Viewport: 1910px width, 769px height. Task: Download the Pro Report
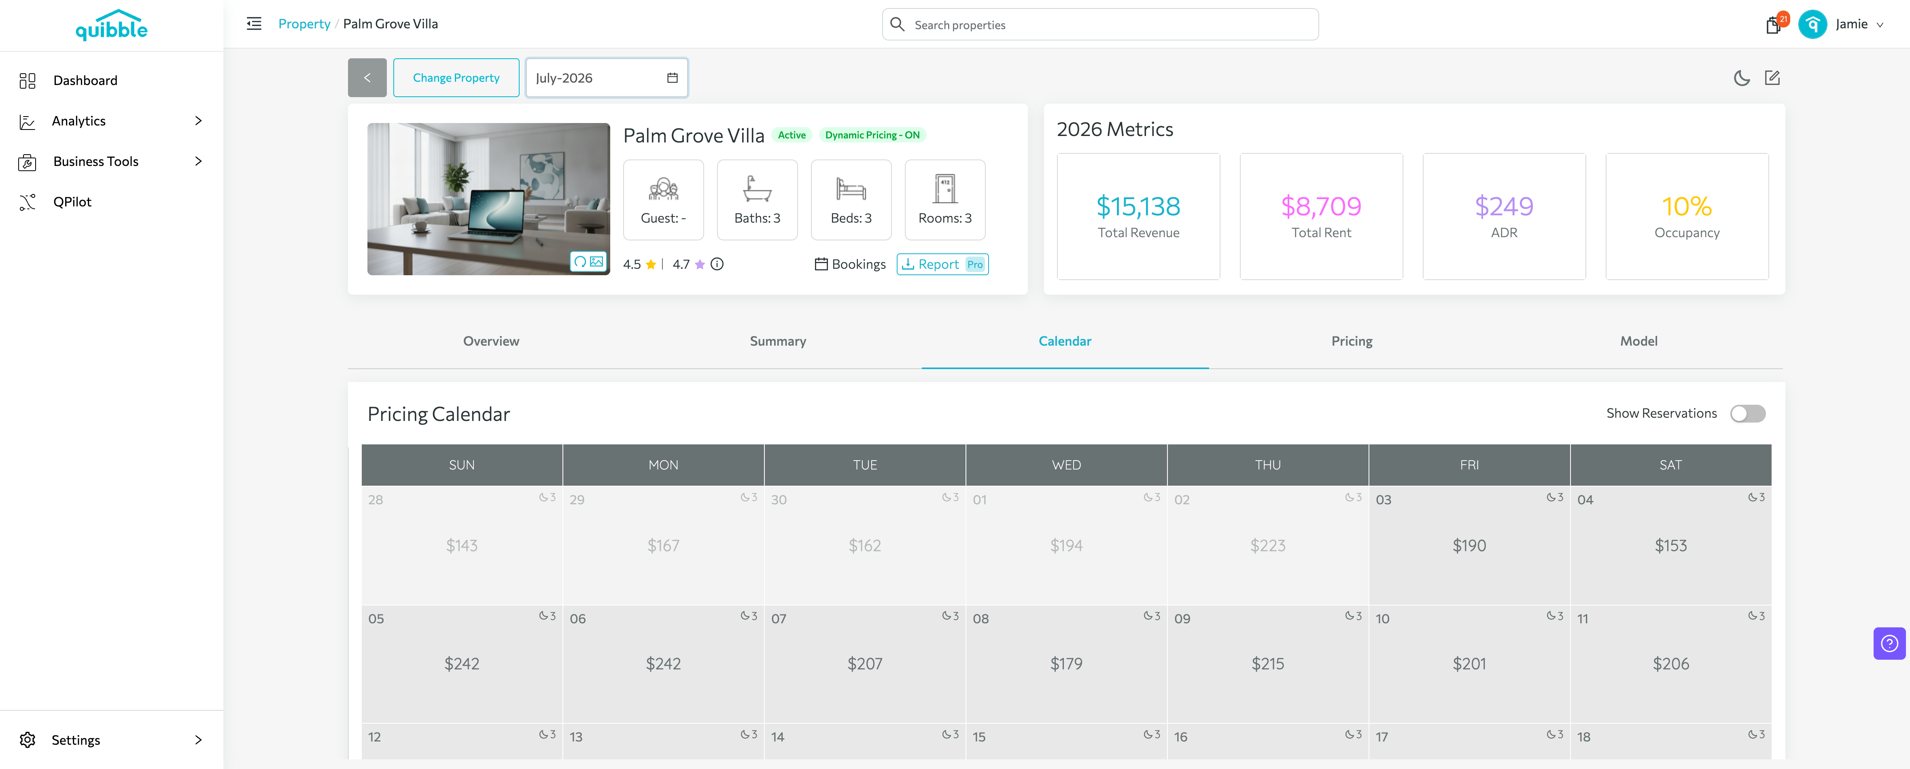click(x=942, y=264)
